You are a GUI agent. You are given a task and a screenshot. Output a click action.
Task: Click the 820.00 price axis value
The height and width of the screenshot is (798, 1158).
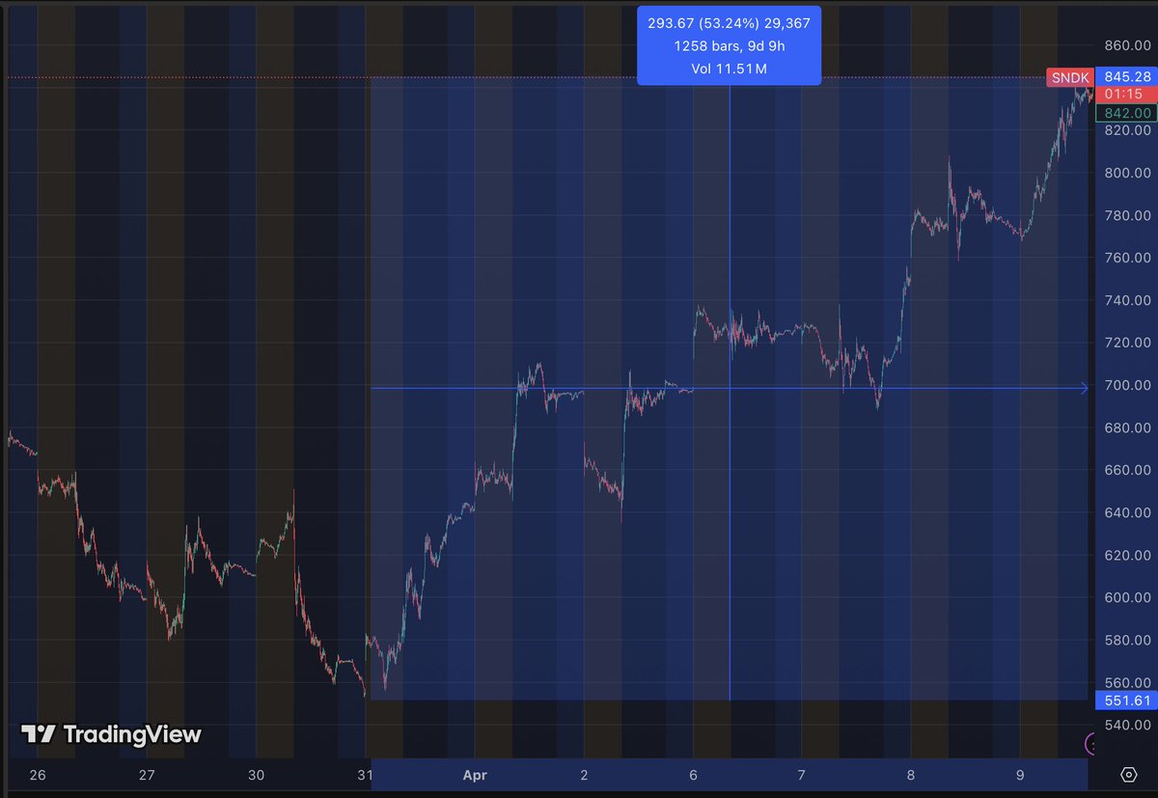click(1126, 130)
